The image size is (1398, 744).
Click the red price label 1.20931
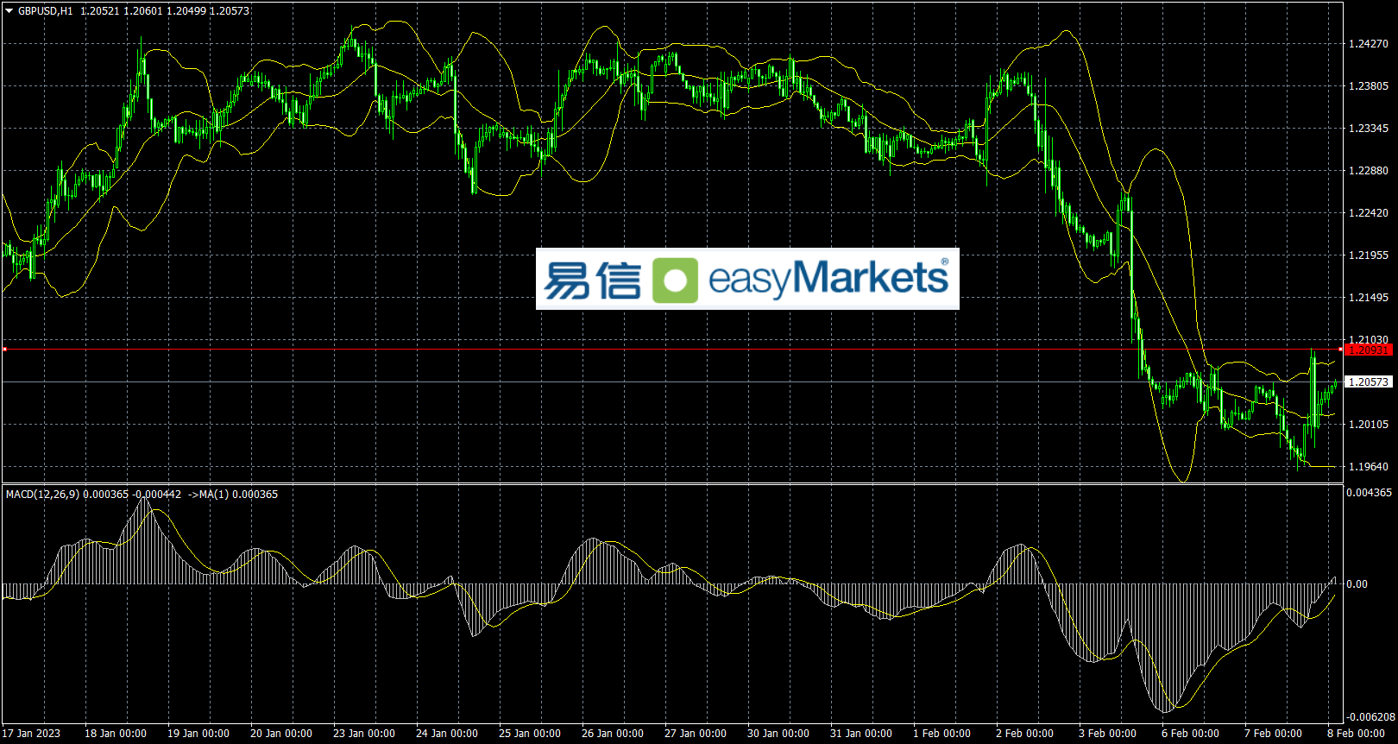(1369, 350)
